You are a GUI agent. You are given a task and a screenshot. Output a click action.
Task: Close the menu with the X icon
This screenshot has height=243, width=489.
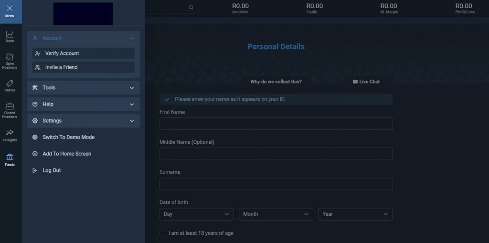pyautogui.click(x=10, y=8)
